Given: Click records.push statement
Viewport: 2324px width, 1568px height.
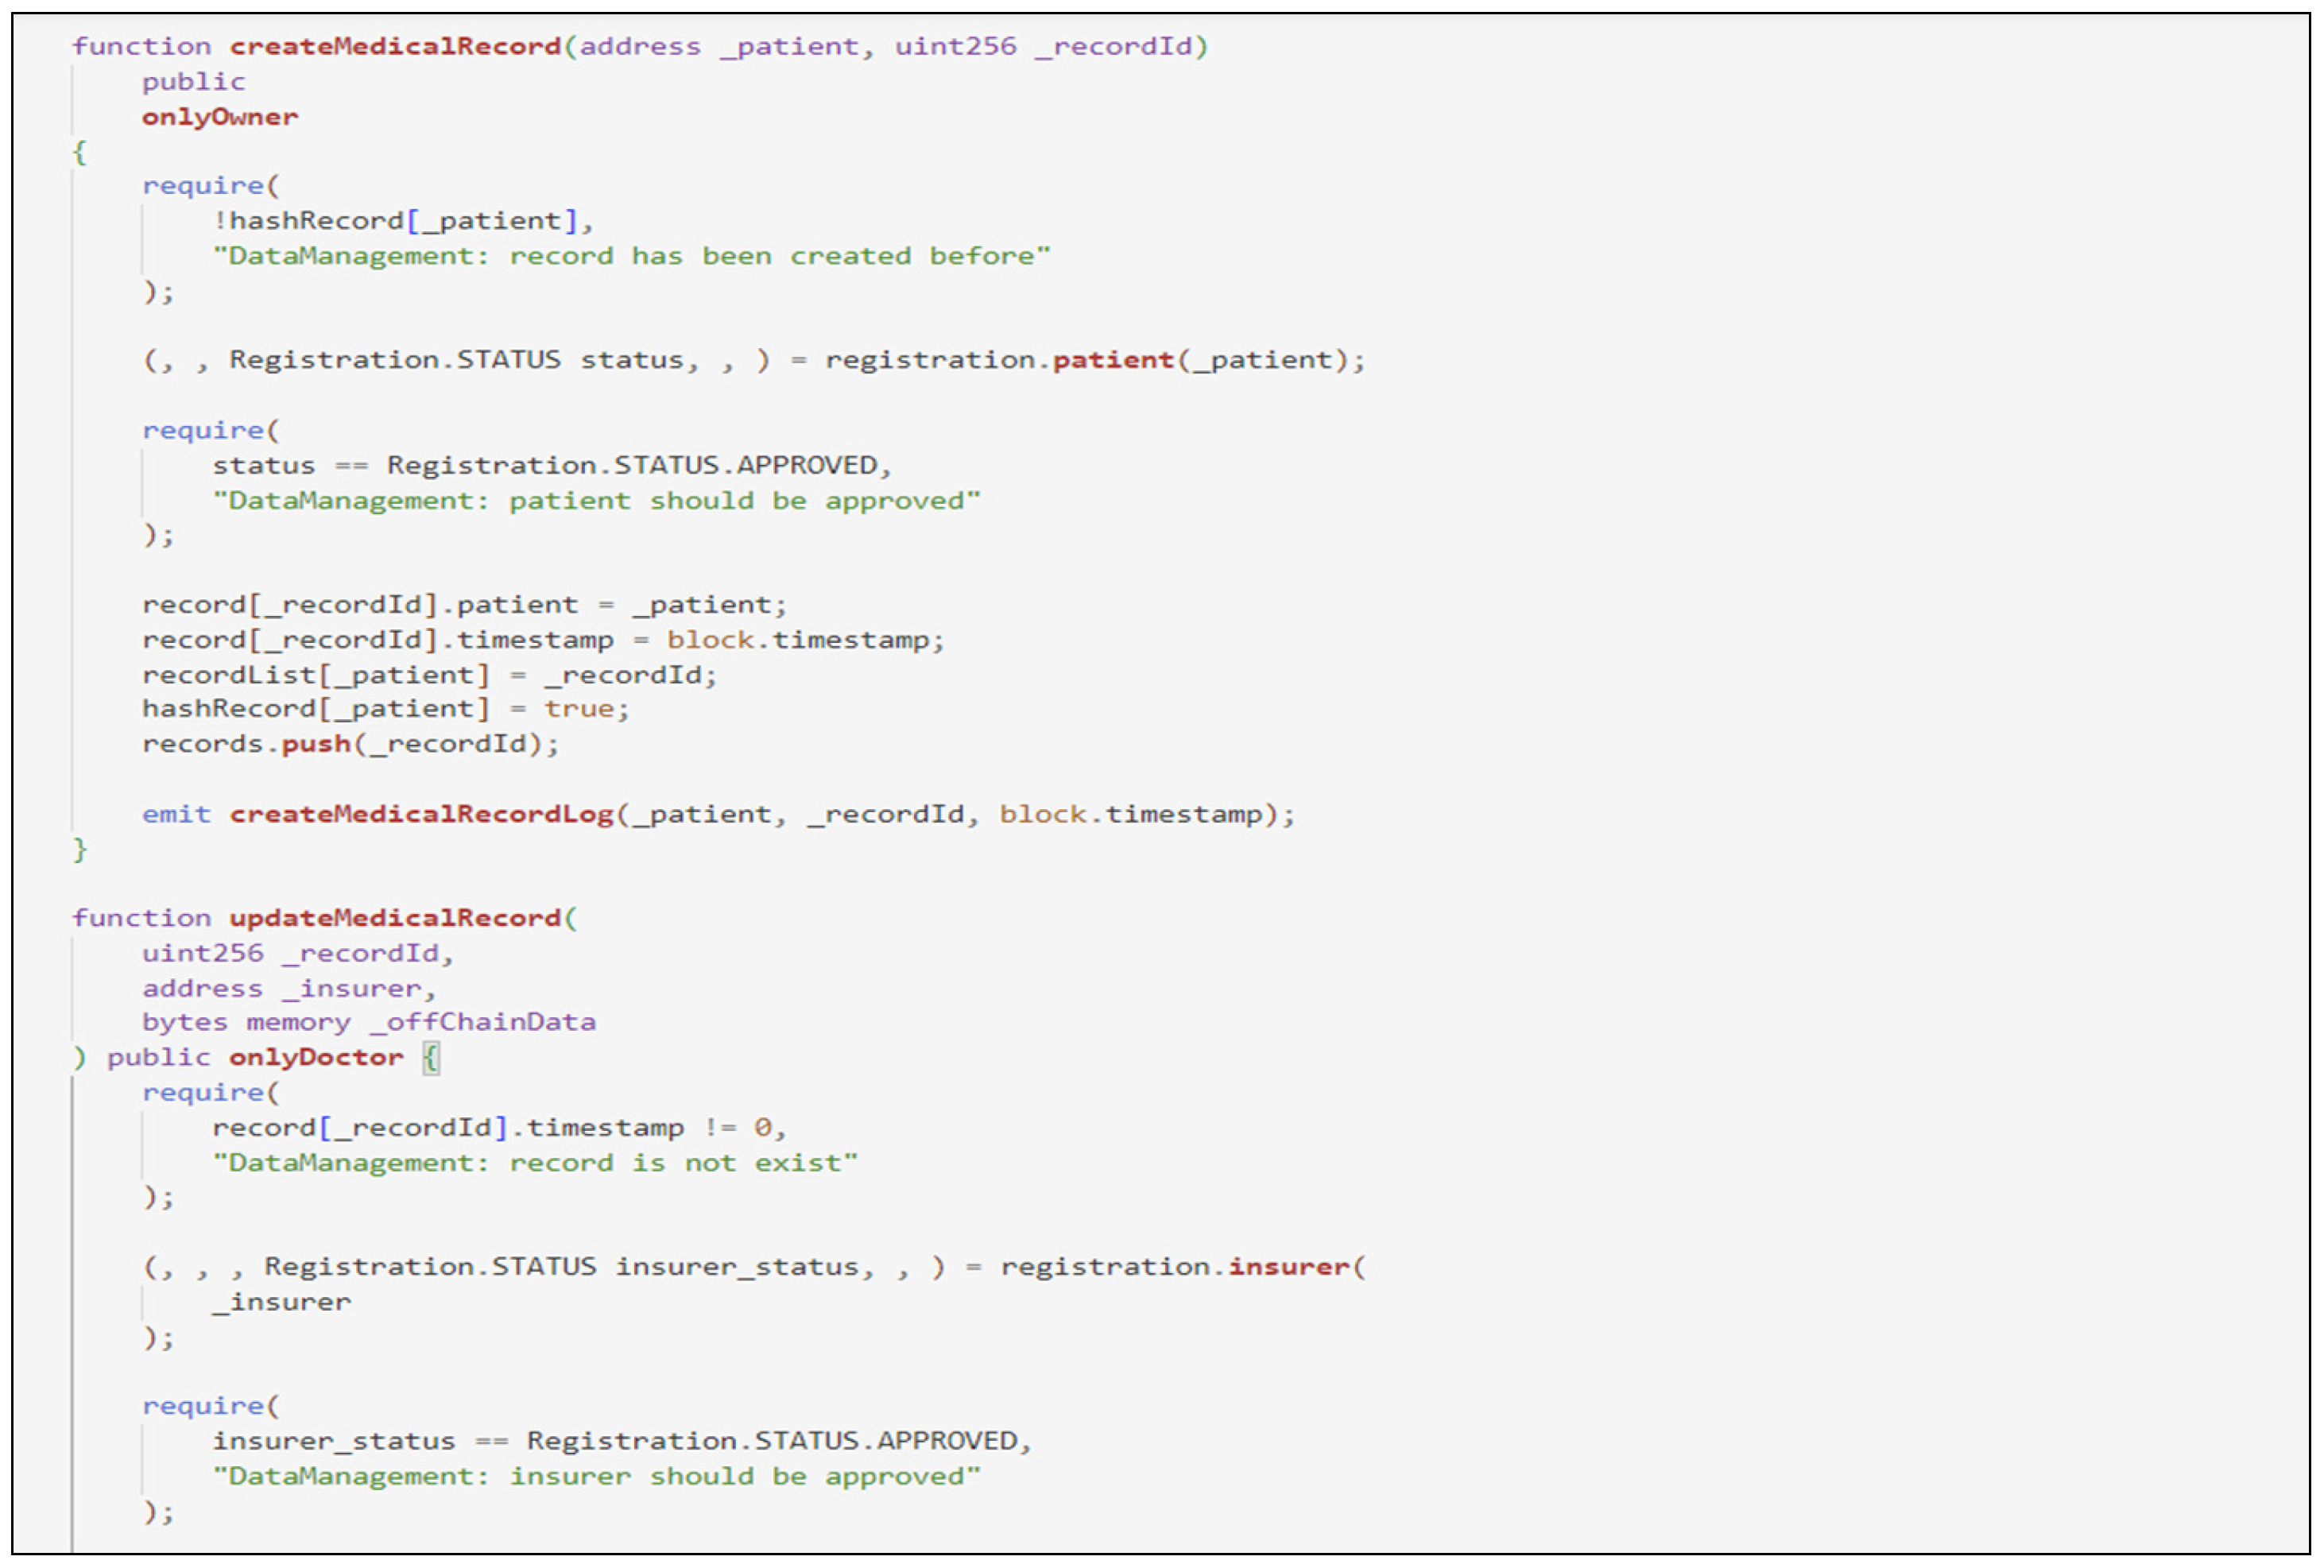Looking at the screenshot, I should 350,744.
